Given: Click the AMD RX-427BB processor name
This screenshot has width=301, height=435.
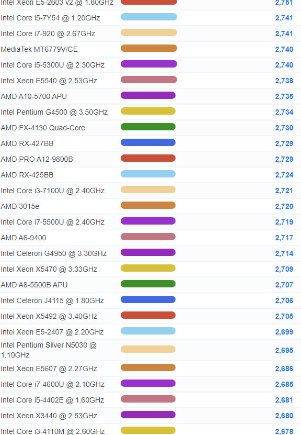Looking at the screenshot, I should pyautogui.click(x=27, y=144).
